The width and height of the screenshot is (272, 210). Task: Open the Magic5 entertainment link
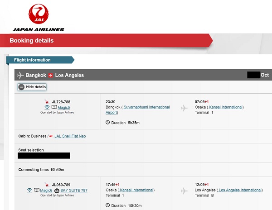pos(63,107)
